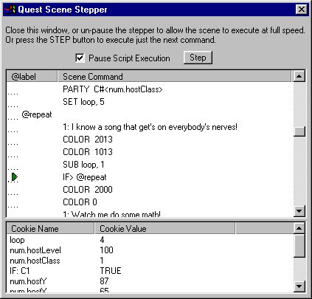Click the @label column header

pyautogui.click(x=32, y=77)
